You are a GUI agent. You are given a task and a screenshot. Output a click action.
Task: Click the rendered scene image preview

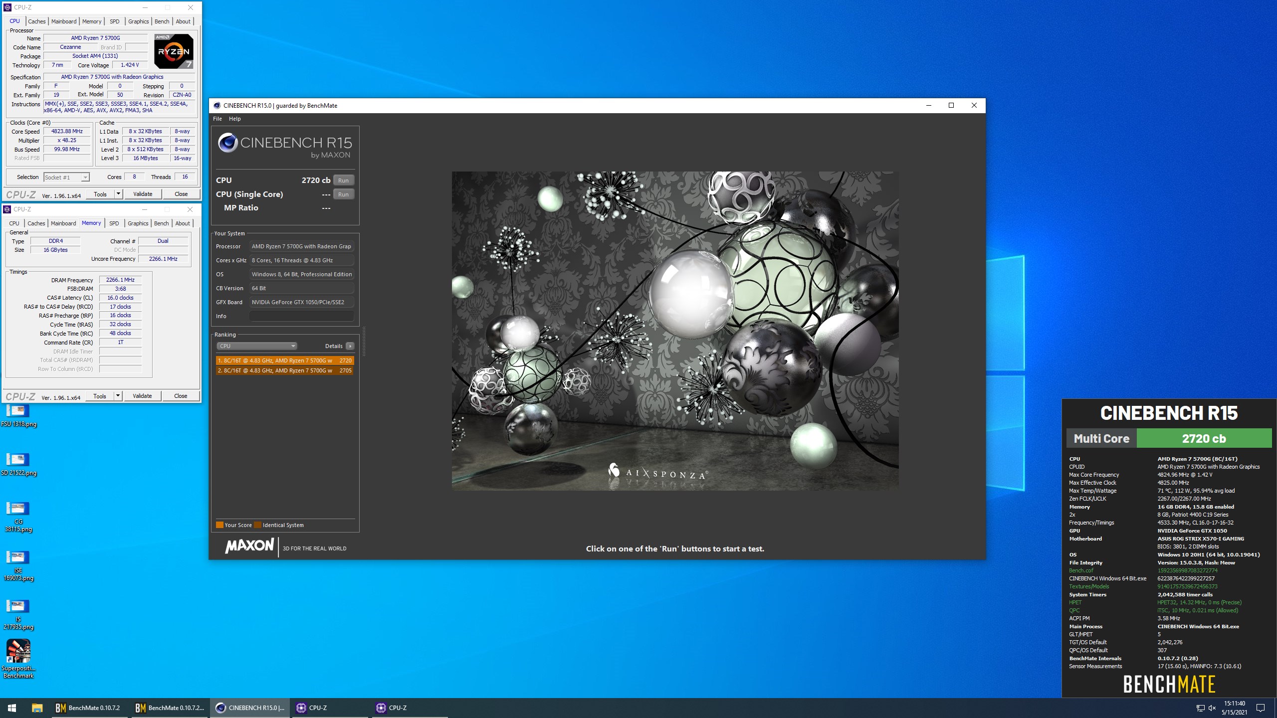point(675,331)
